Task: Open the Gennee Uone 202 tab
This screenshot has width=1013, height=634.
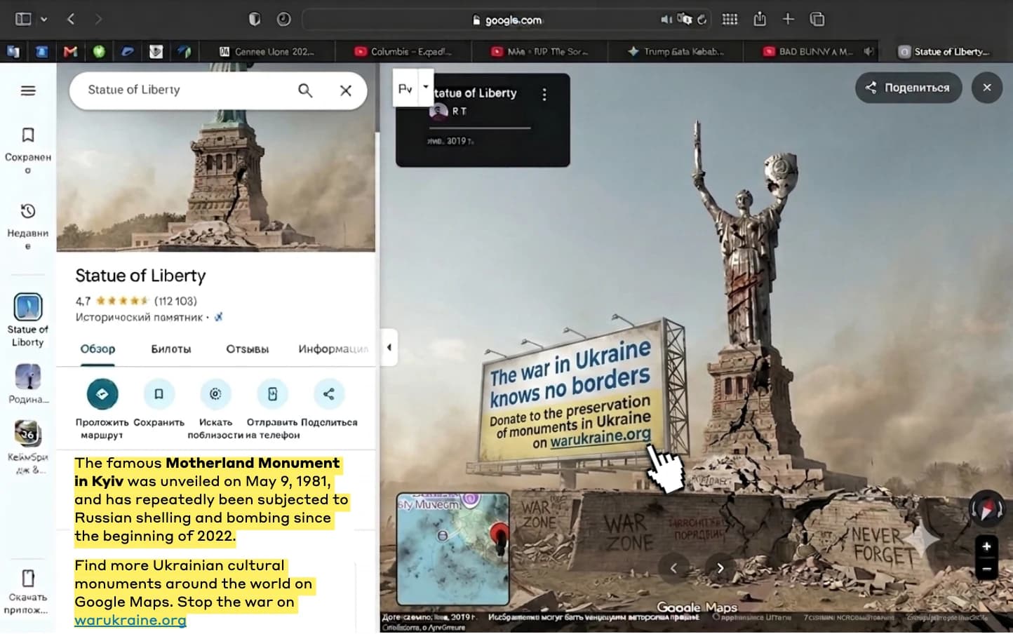Action: 267,51
